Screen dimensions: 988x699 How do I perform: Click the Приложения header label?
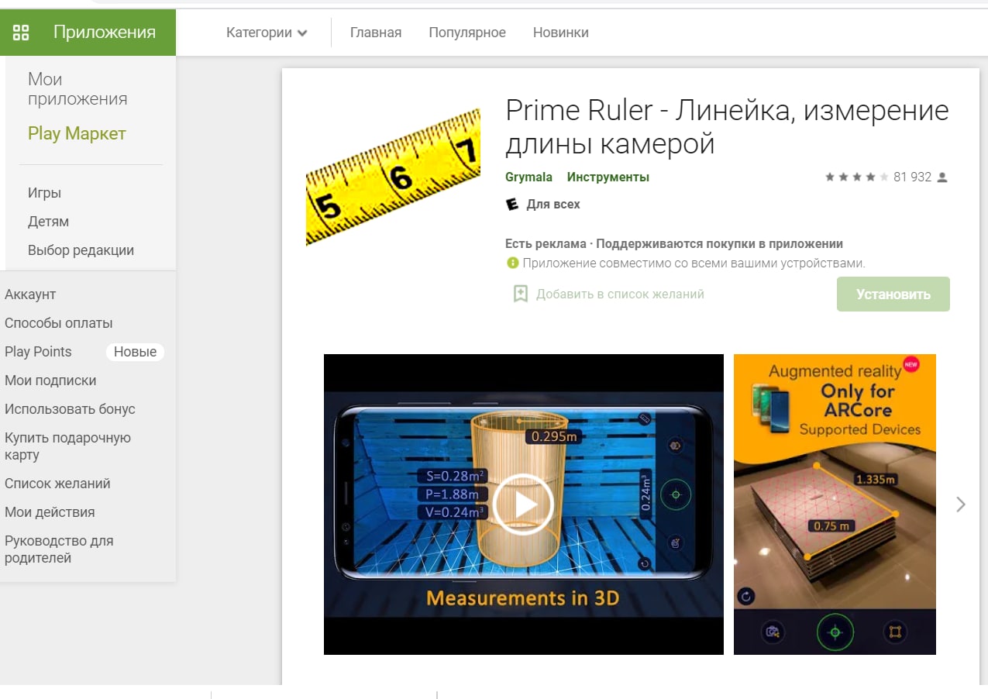point(105,33)
